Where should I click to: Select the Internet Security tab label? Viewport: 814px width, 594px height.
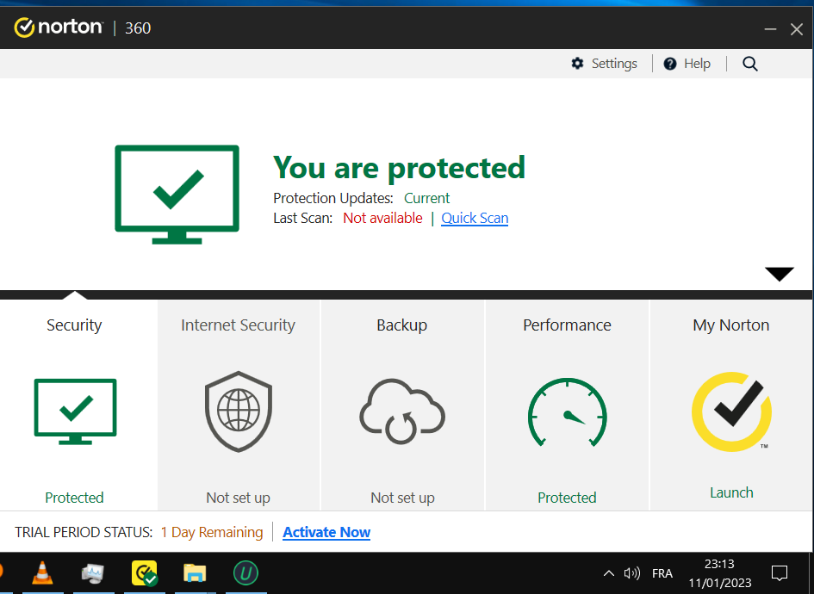click(x=239, y=325)
